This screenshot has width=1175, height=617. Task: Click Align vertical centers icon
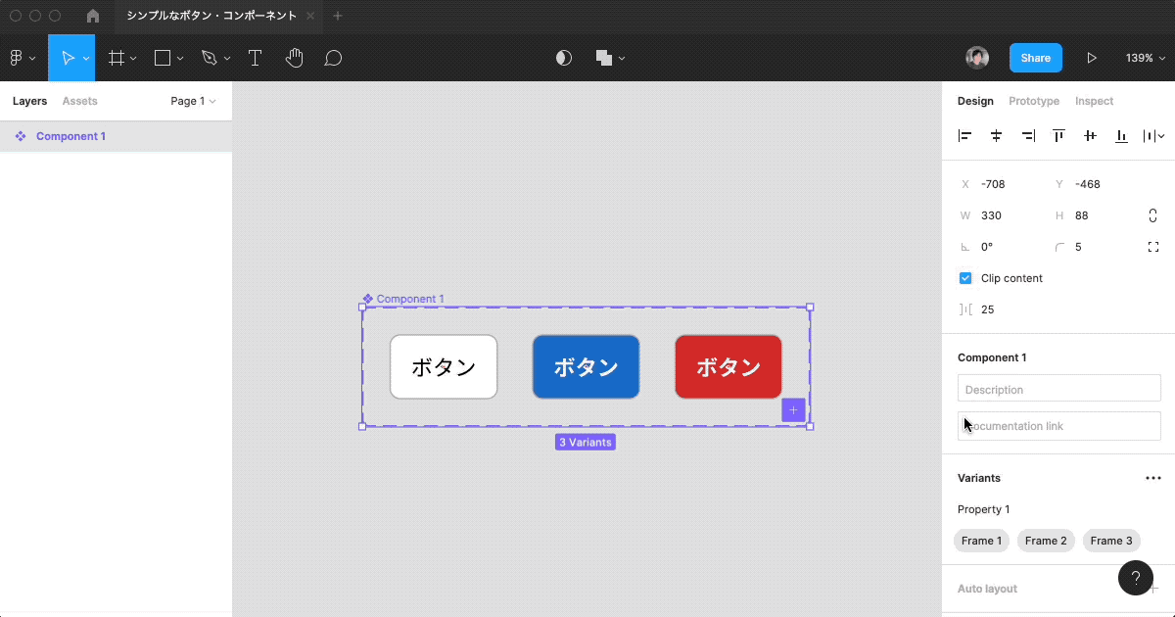1090,136
